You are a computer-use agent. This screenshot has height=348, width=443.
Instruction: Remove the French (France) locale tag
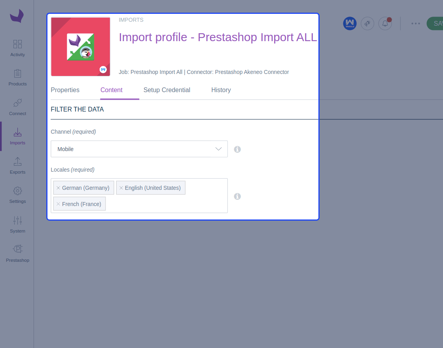coord(58,204)
